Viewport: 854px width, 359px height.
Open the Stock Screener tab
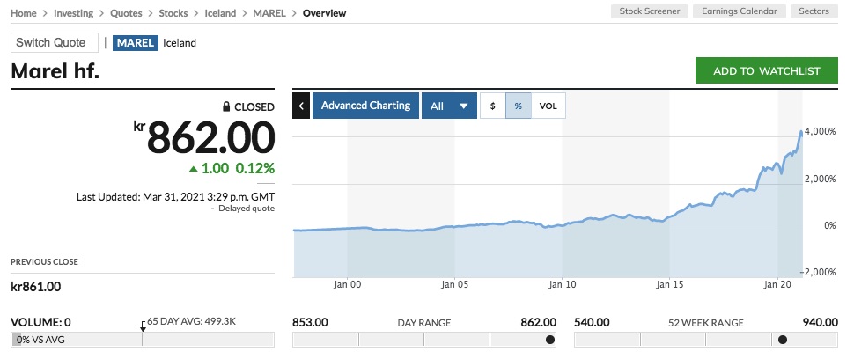pos(648,11)
